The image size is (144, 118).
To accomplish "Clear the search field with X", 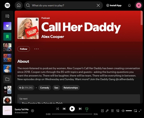I will (x=98, y=5).
